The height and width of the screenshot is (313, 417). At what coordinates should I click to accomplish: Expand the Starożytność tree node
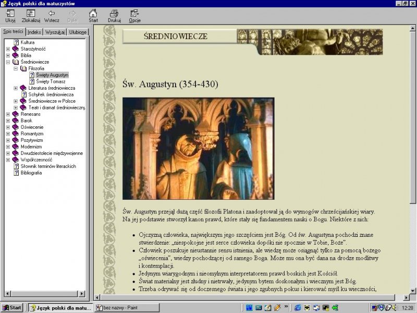point(8,49)
